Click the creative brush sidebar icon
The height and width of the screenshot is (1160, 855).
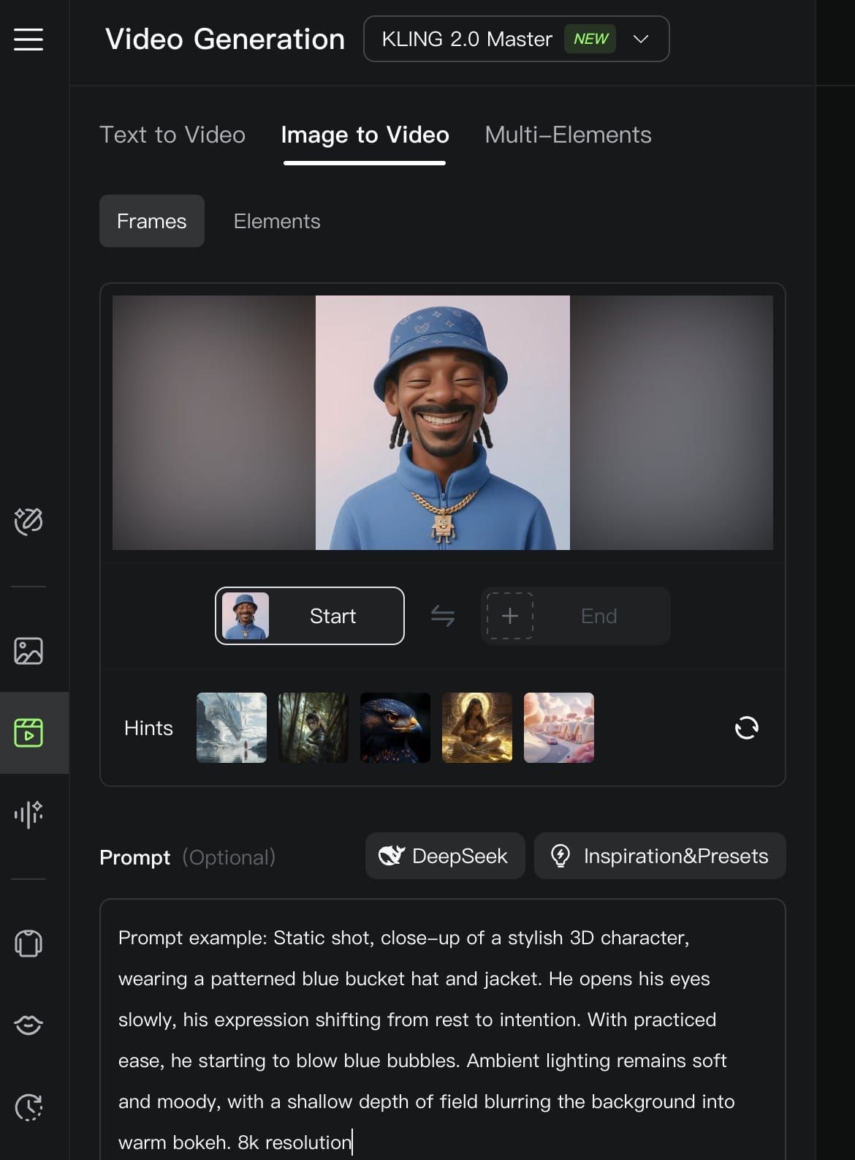(28, 521)
